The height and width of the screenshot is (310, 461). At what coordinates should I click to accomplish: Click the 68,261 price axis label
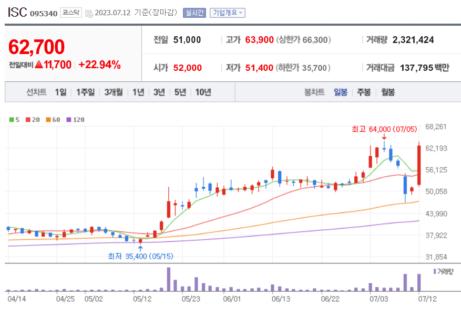pos(436,127)
